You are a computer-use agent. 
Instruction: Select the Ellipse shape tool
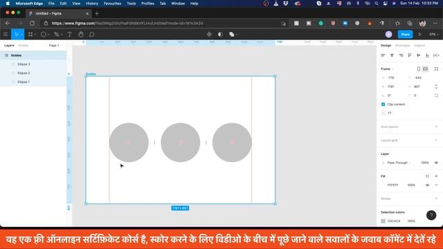(x=43, y=35)
